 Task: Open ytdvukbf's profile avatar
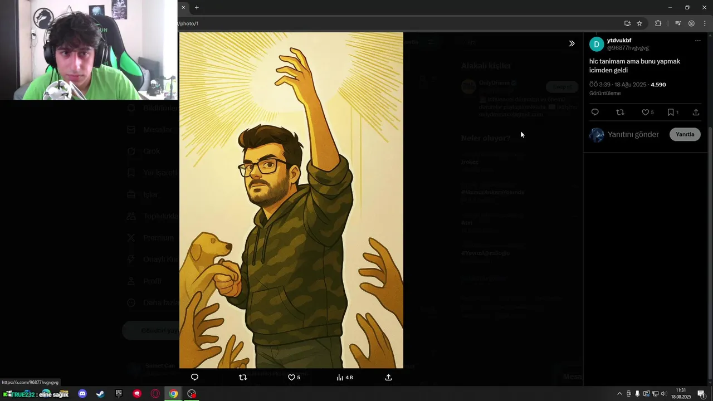tap(597, 45)
